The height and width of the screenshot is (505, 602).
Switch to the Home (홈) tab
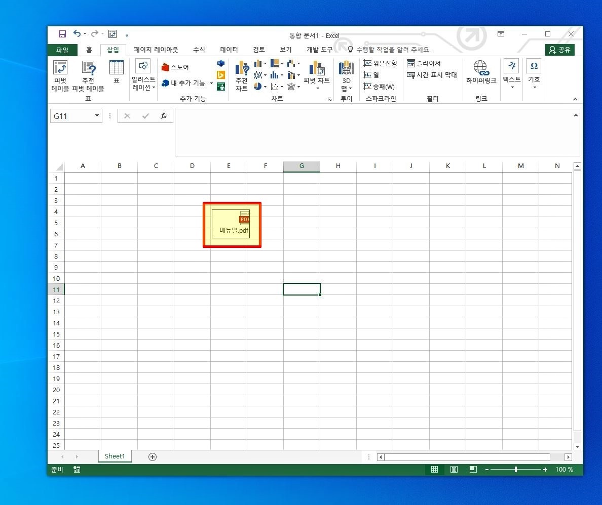(x=89, y=50)
